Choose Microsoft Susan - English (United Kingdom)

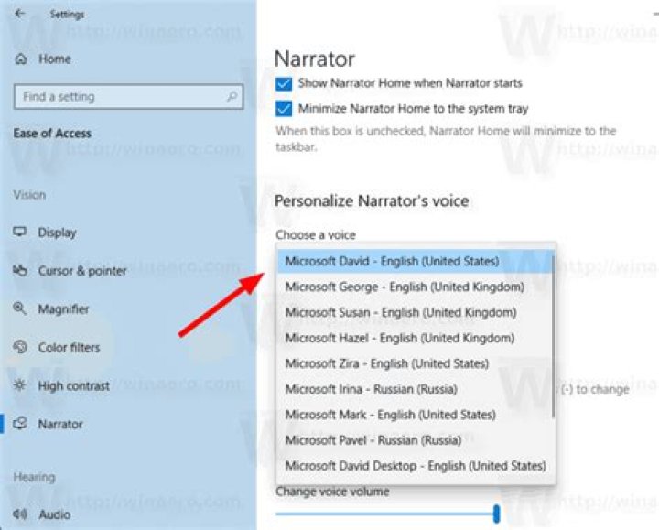click(416, 312)
